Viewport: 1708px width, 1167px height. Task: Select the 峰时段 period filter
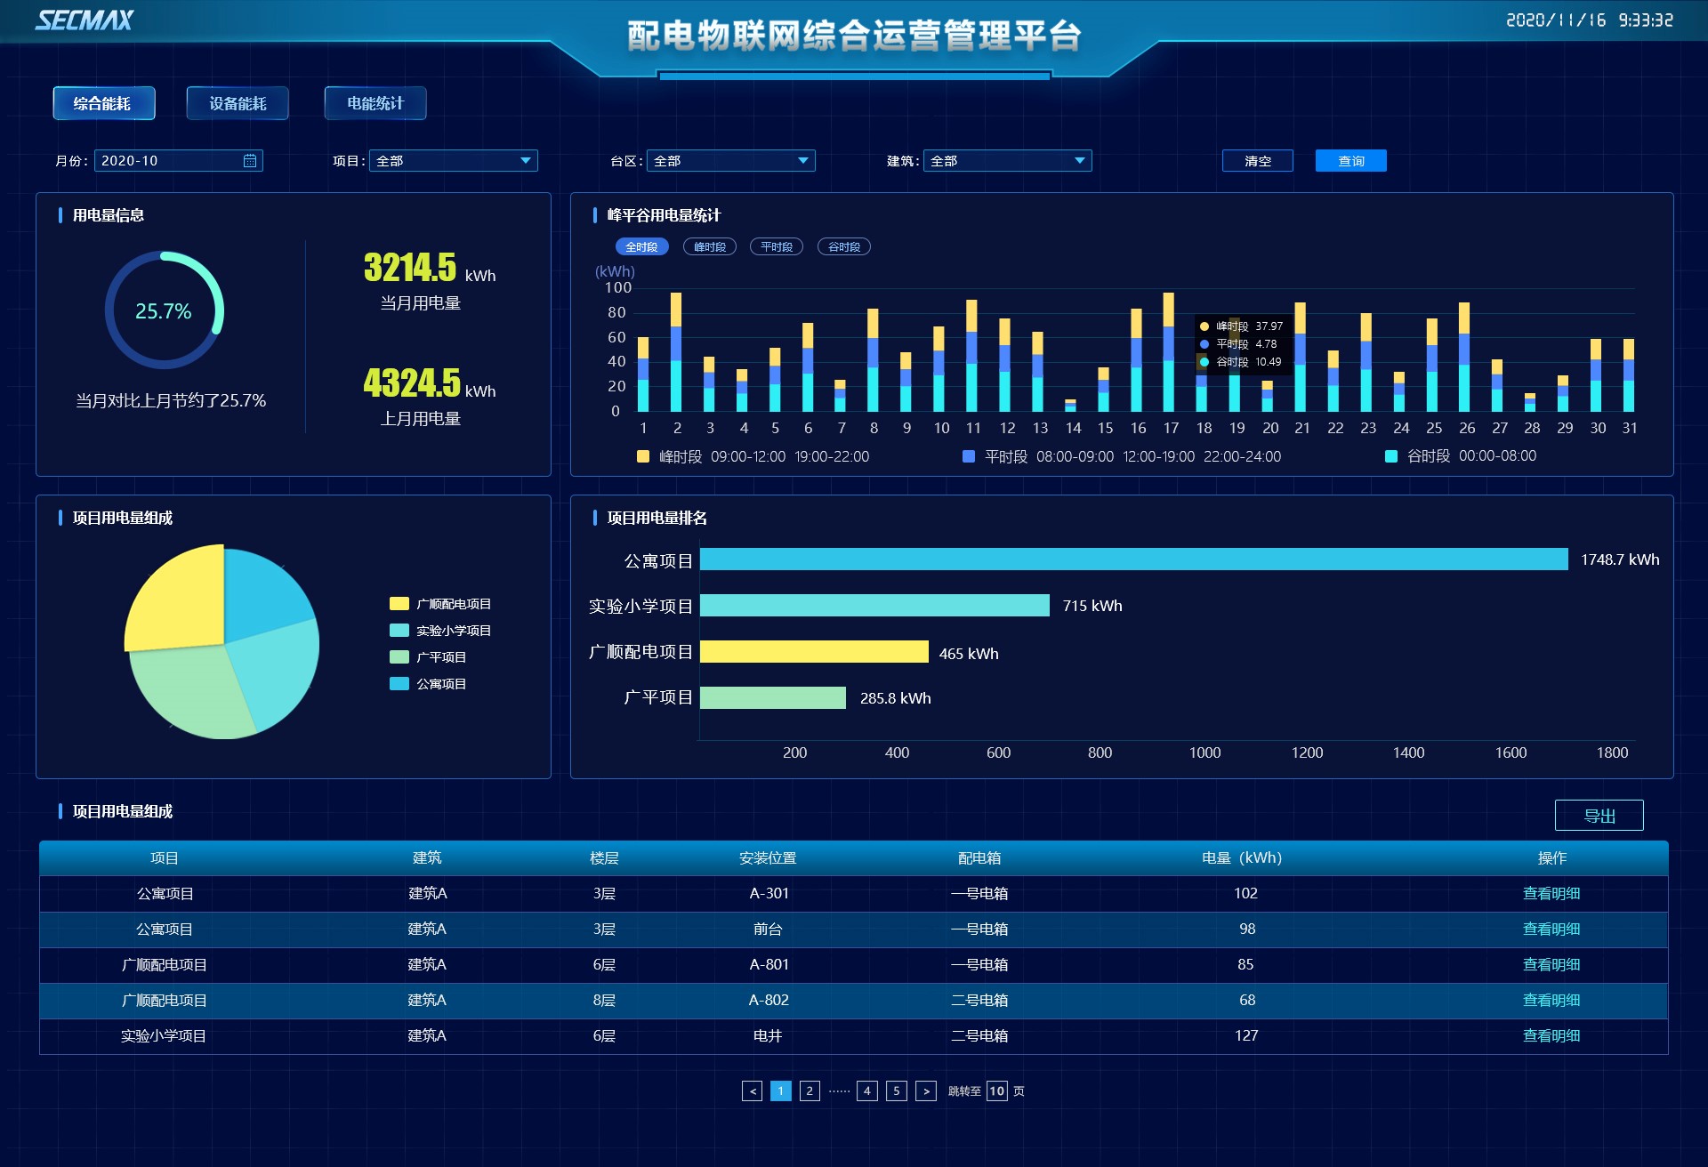709,247
